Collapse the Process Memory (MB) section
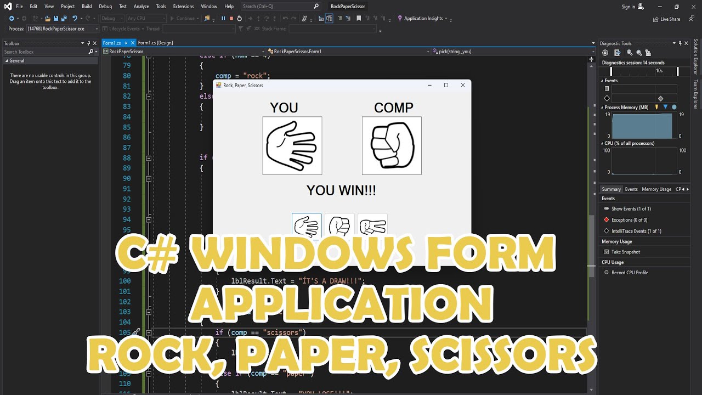 [602, 108]
